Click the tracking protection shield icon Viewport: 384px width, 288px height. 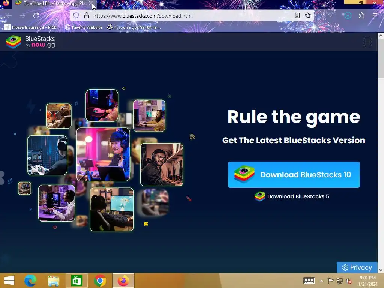(x=76, y=16)
